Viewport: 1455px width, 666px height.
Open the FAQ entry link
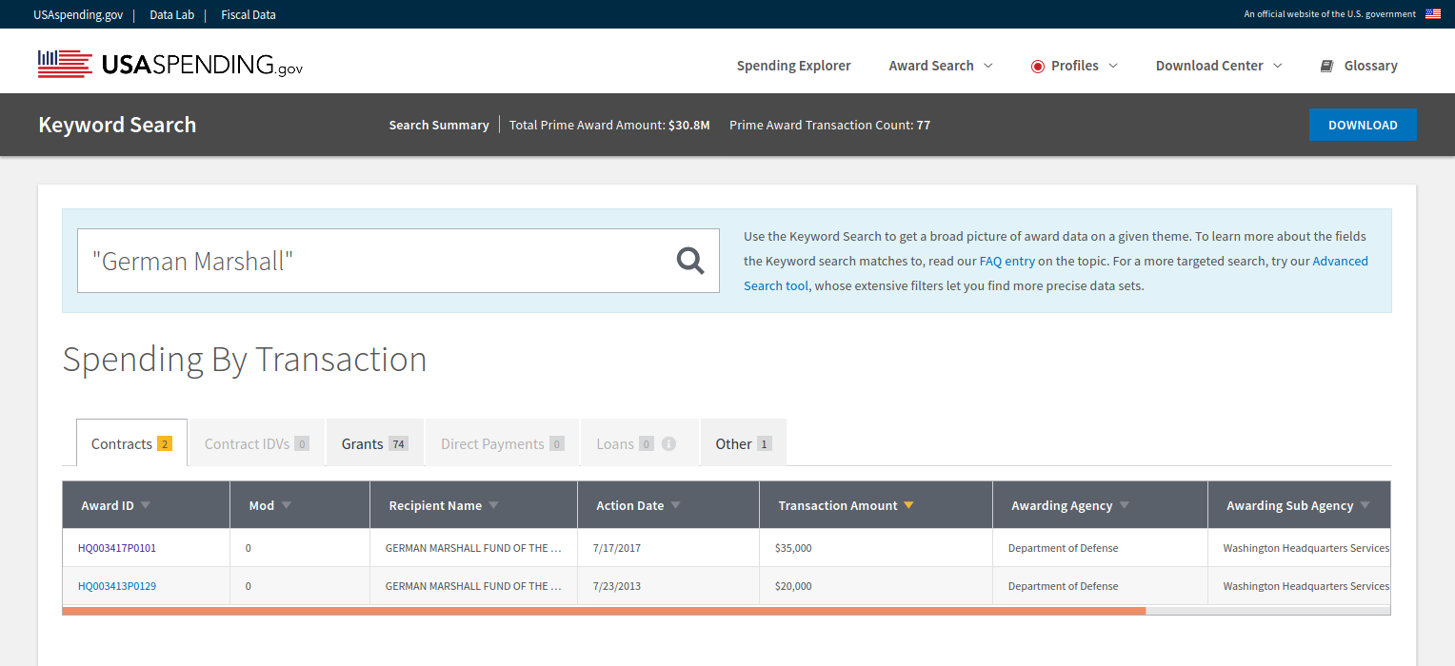pos(1007,261)
